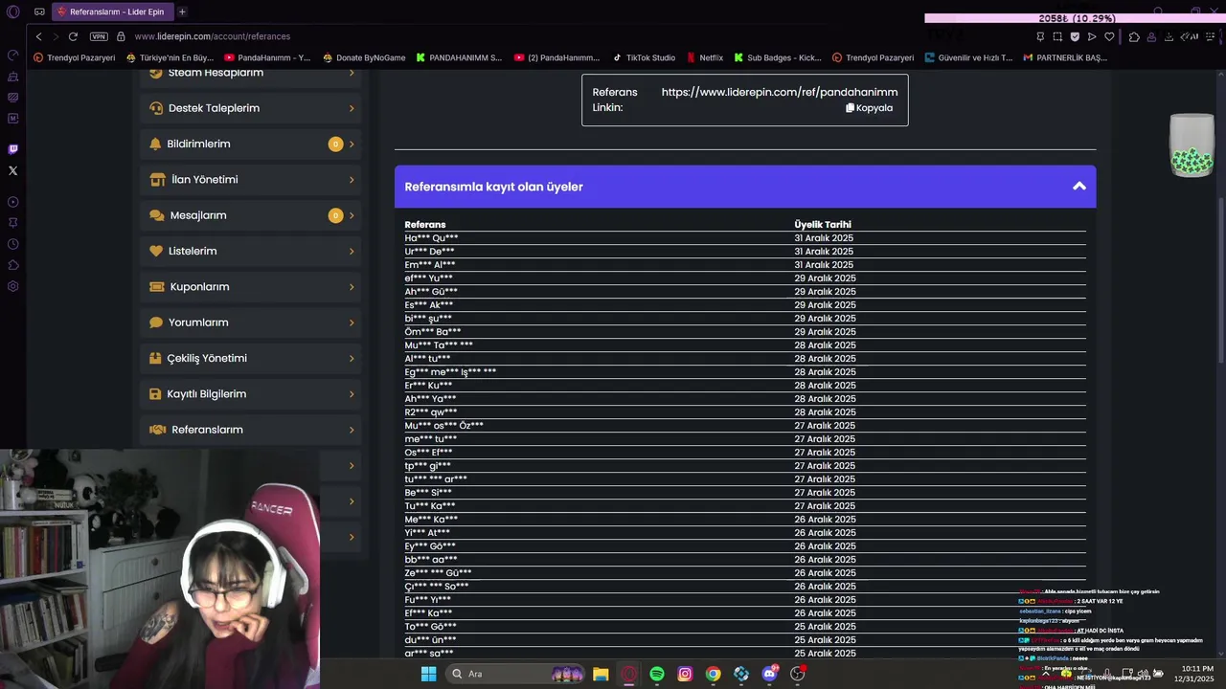Expand the Bildirimlerim chevron arrow
Viewport: 1226px width, 689px height.
(x=352, y=144)
